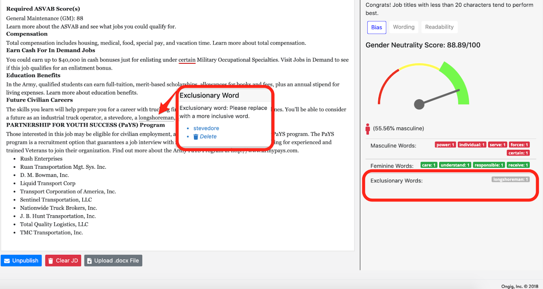Select the care: 1 feminine tag
The image size is (543, 289).
pyautogui.click(x=429, y=165)
